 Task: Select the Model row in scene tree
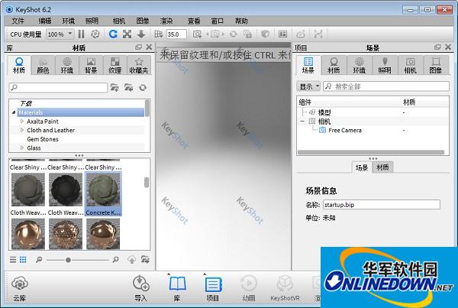click(x=324, y=112)
